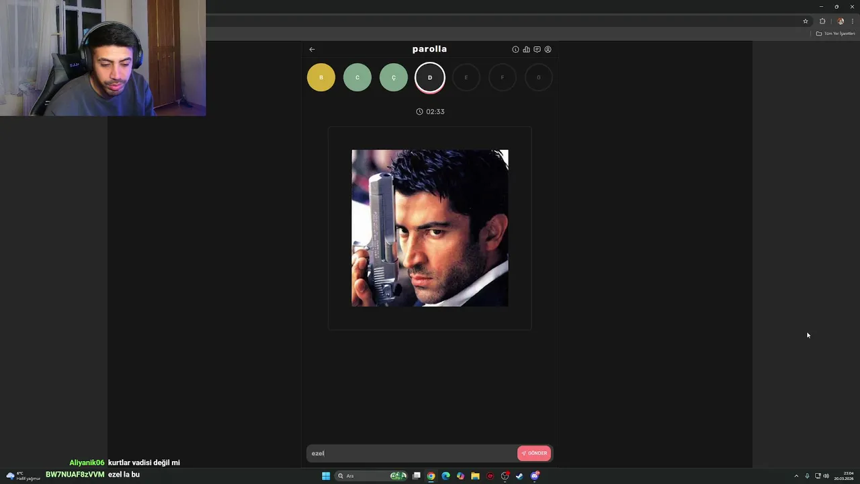Open Discord from the taskbar
860x484 pixels.
[x=535, y=476]
